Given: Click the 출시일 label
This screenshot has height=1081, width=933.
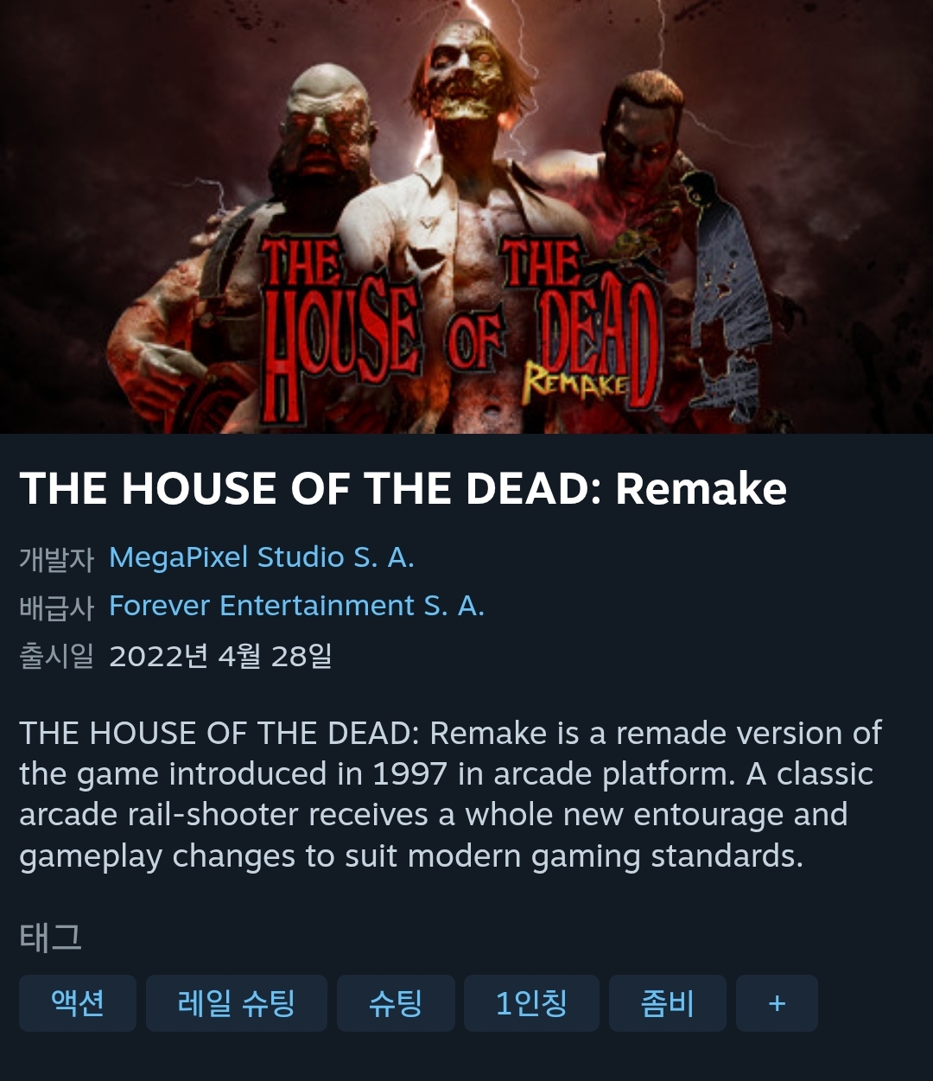Looking at the screenshot, I should click(56, 656).
